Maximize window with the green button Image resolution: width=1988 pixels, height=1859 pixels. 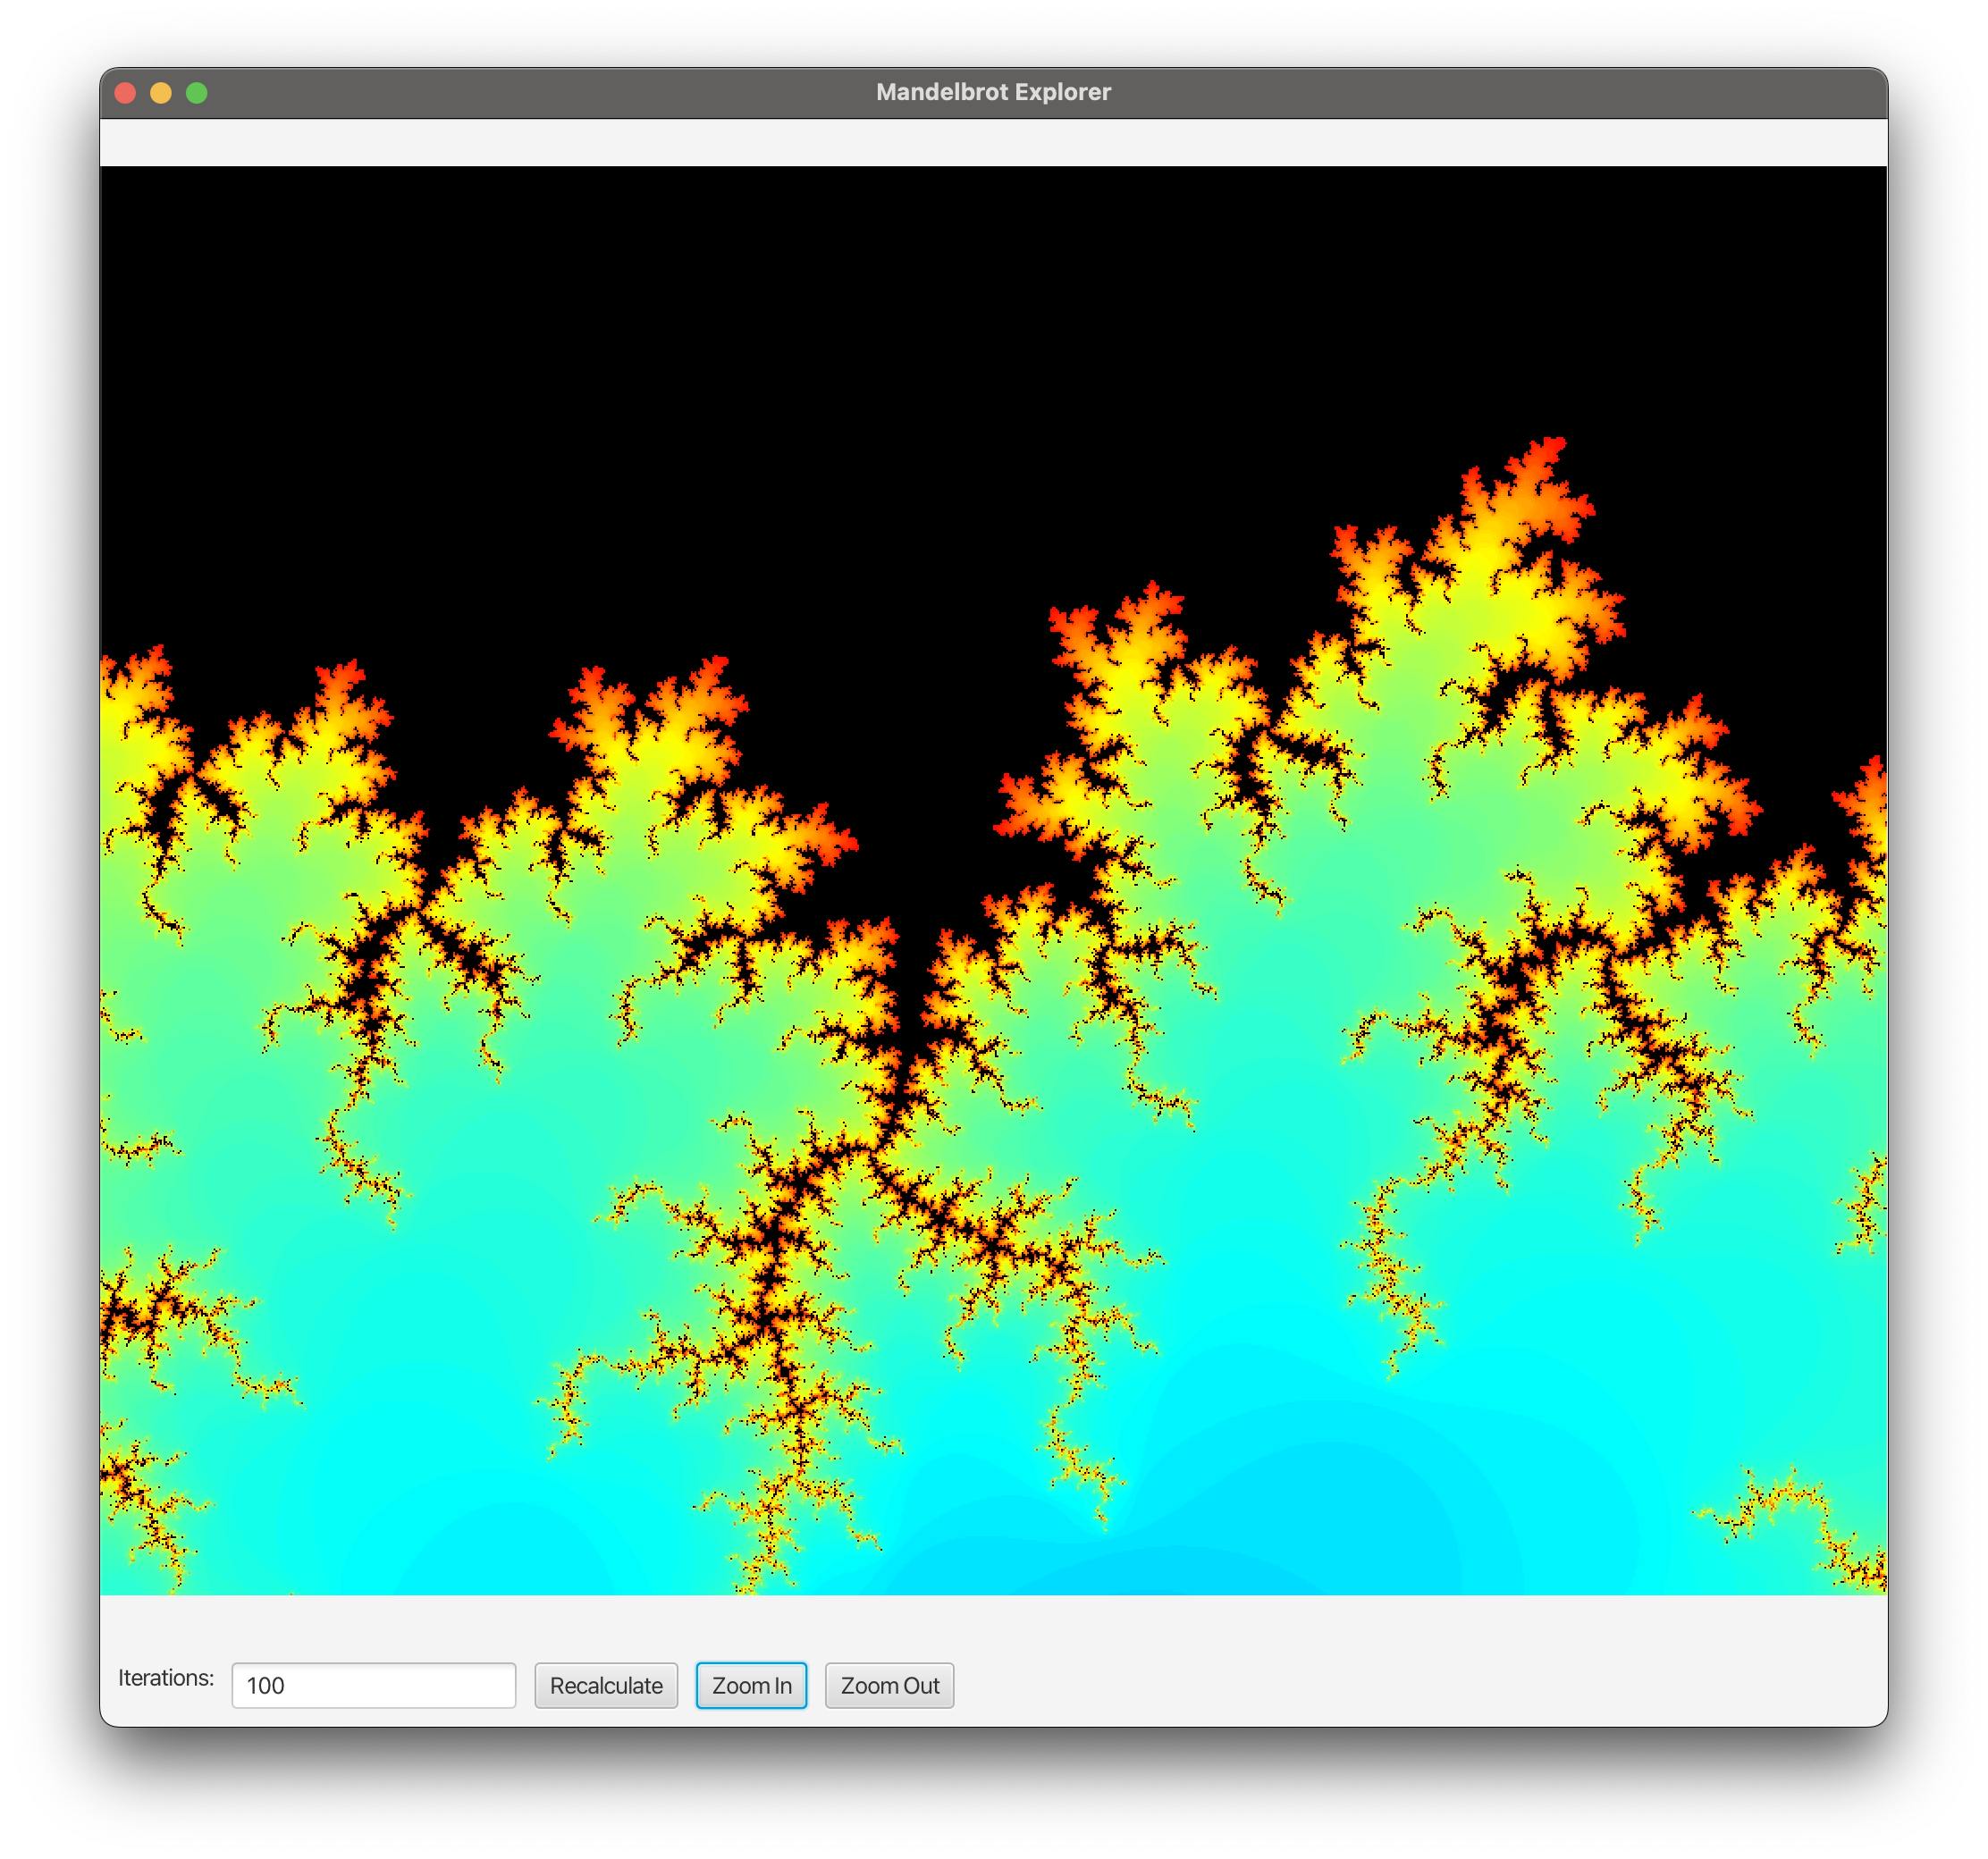(x=197, y=93)
